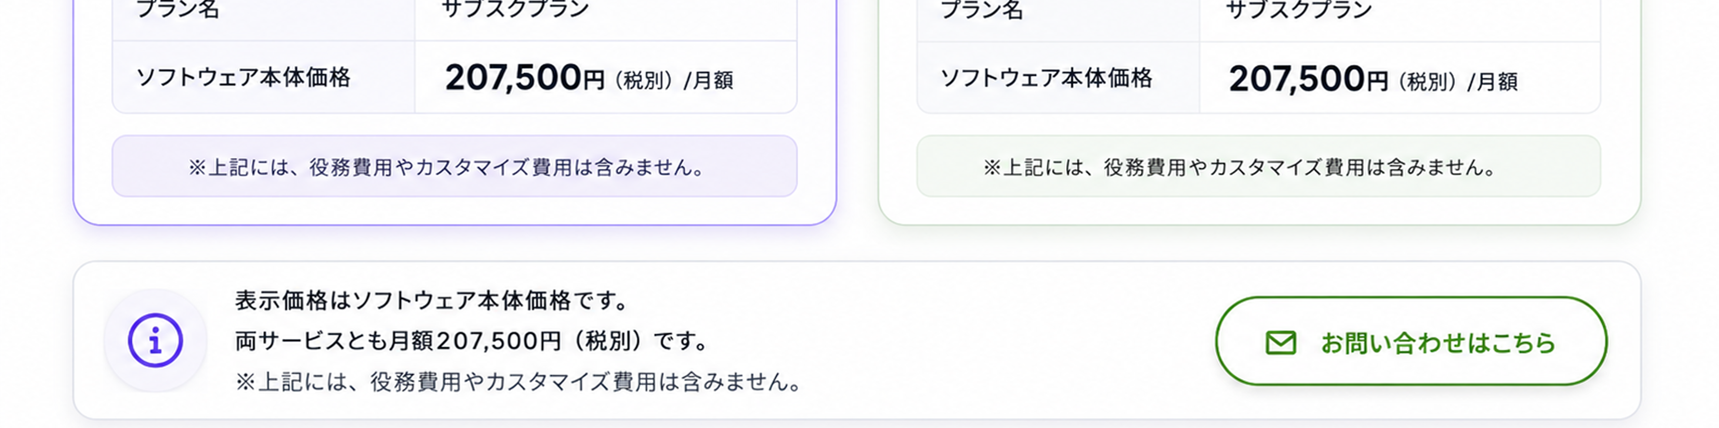Select サブスクプラン value in purple card
Viewport: 1719px width, 428px height.
[516, 9]
